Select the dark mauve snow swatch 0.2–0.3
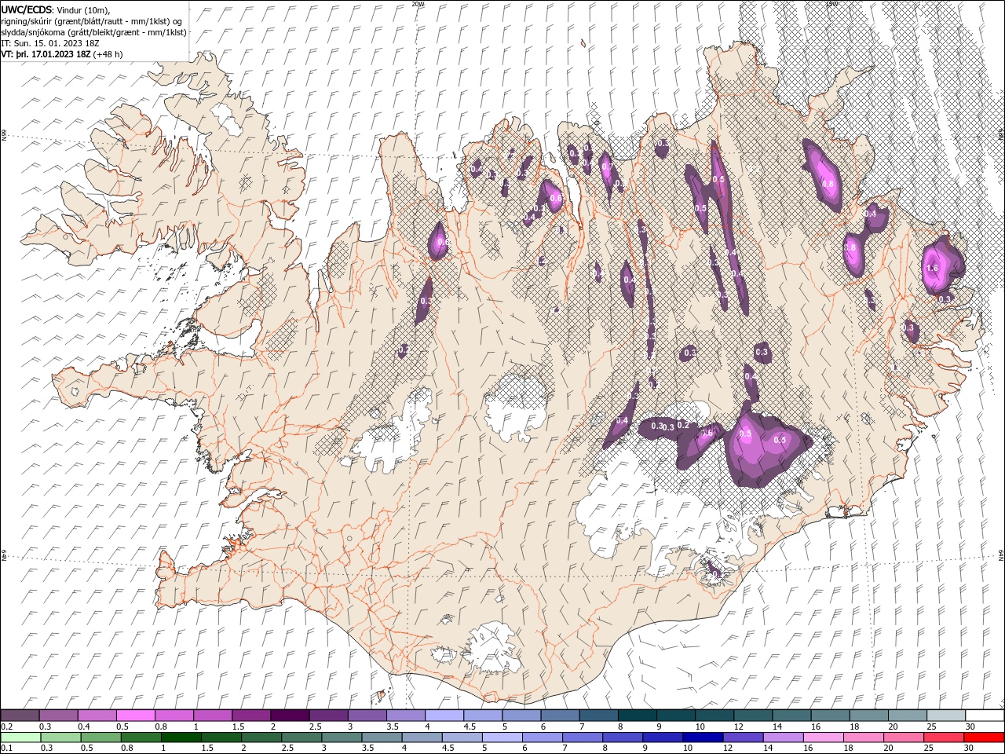The width and height of the screenshot is (1005, 754). pyautogui.click(x=20, y=716)
